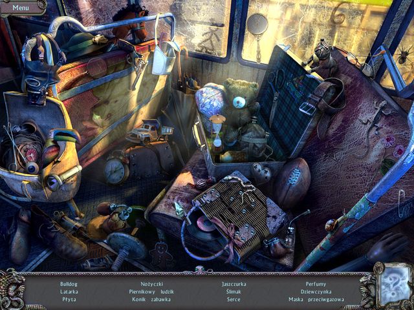The width and height of the screenshot is (414, 310).
Task: Click the brass alarm clock
Action: click(116, 170)
